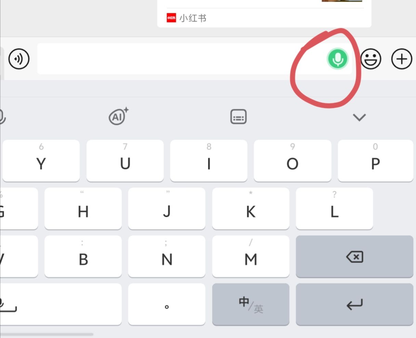Screen dimensions: 416x338
Task: Tap the return key
Action: click(354, 304)
